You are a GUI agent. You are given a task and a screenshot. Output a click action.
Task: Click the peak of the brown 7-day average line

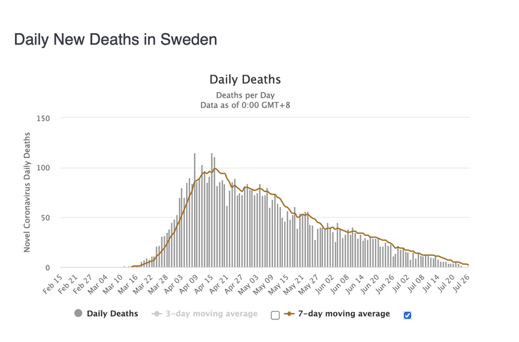click(215, 168)
